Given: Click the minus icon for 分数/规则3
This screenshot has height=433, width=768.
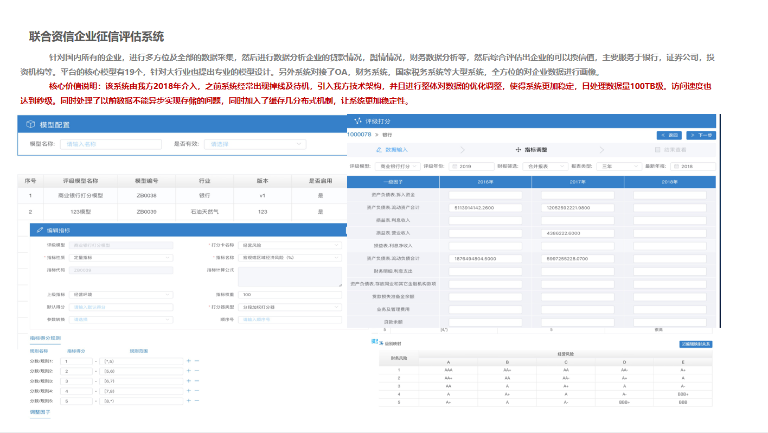Looking at the screenshot, I should [197, 381].
